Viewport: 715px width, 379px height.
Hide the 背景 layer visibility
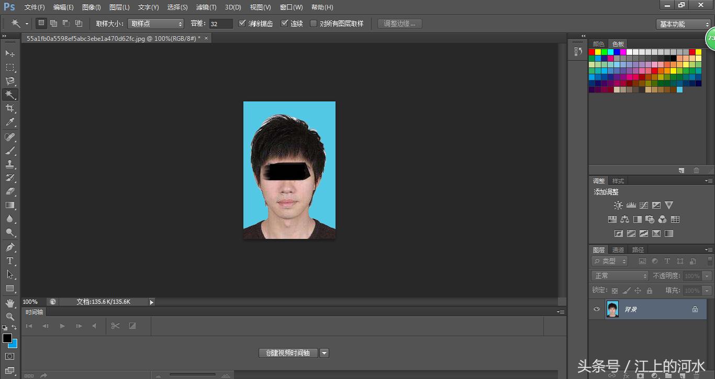point(596,309)
